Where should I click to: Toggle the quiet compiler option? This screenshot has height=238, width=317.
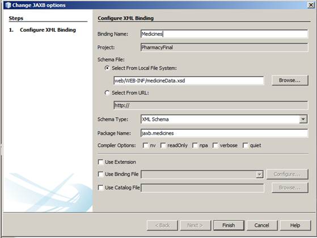coord(245,146)
